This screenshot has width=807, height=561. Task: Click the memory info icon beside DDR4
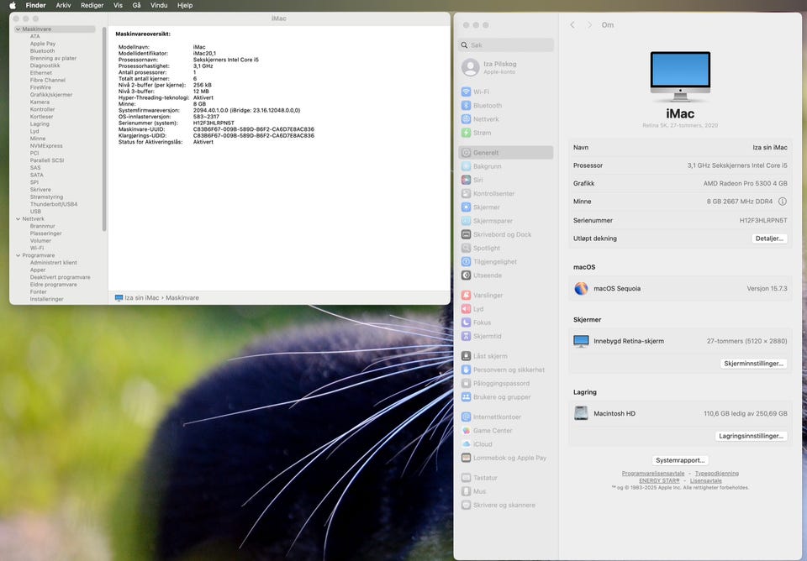click(783, 202)
